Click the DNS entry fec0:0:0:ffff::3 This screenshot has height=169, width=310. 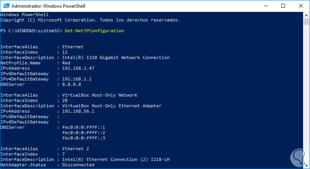[x=83, y=138]
